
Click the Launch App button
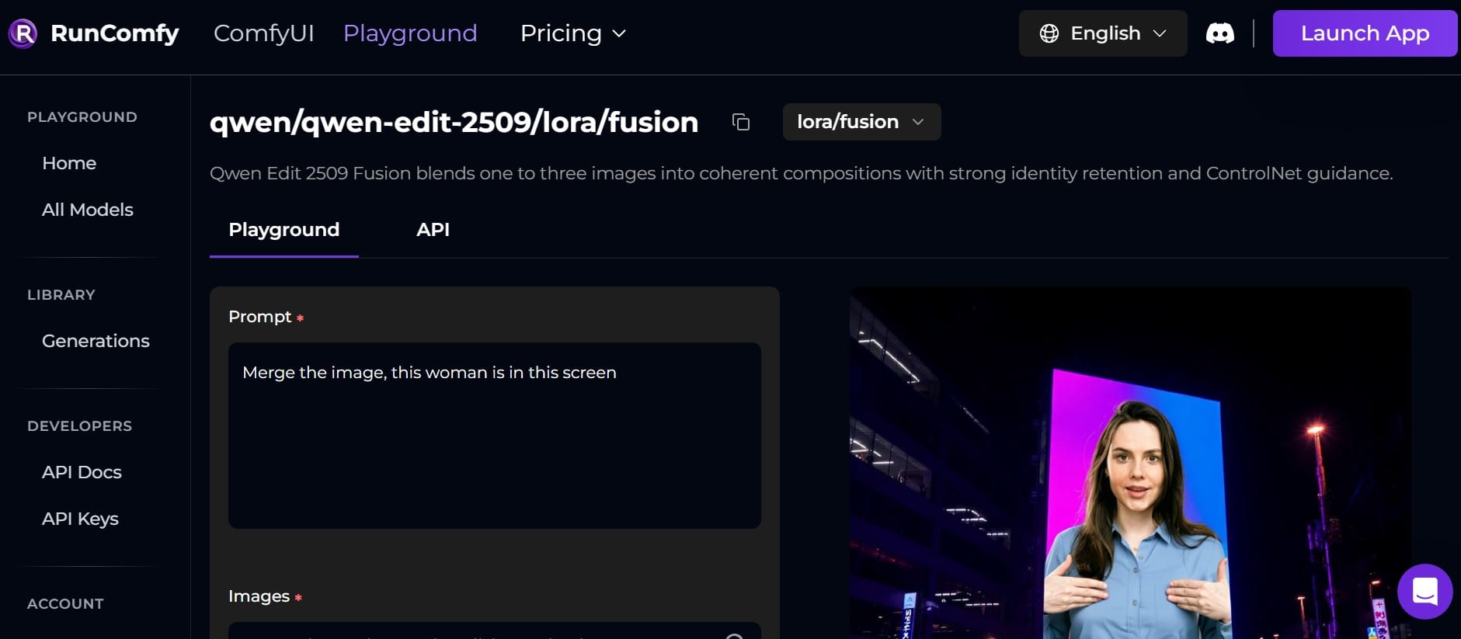[x=1365, y=33]
